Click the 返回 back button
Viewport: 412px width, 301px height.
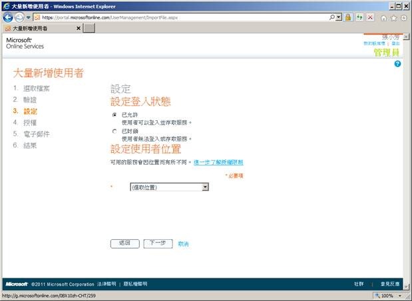tap(125, 244)
